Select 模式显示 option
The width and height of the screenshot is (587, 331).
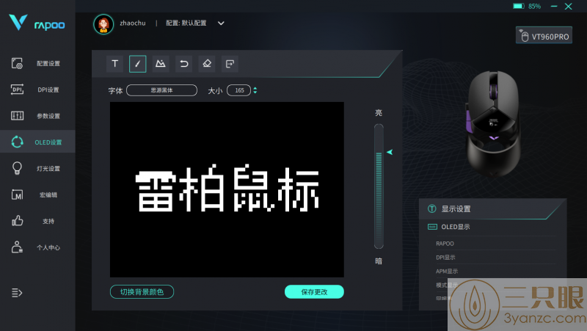[447, 285]
